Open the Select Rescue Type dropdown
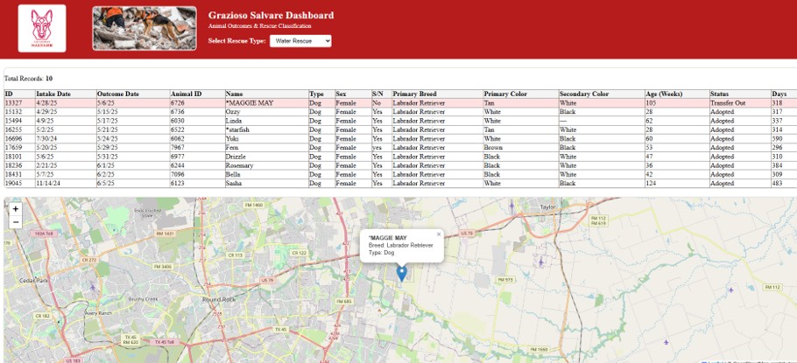Screen dimensions: 797x363 [300, 41]
